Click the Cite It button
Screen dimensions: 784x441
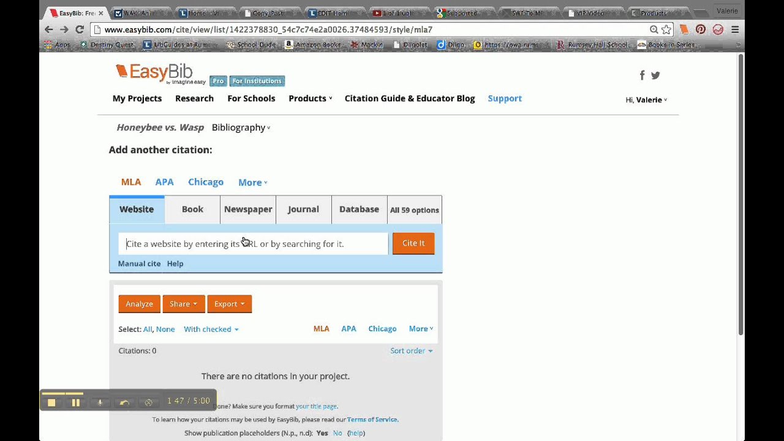coord(413,243)
